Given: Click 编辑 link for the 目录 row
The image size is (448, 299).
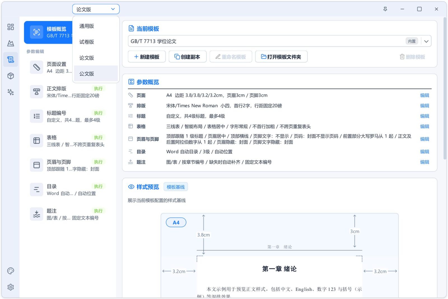Looking at the screenshot, I should click(x=424, y=151).
